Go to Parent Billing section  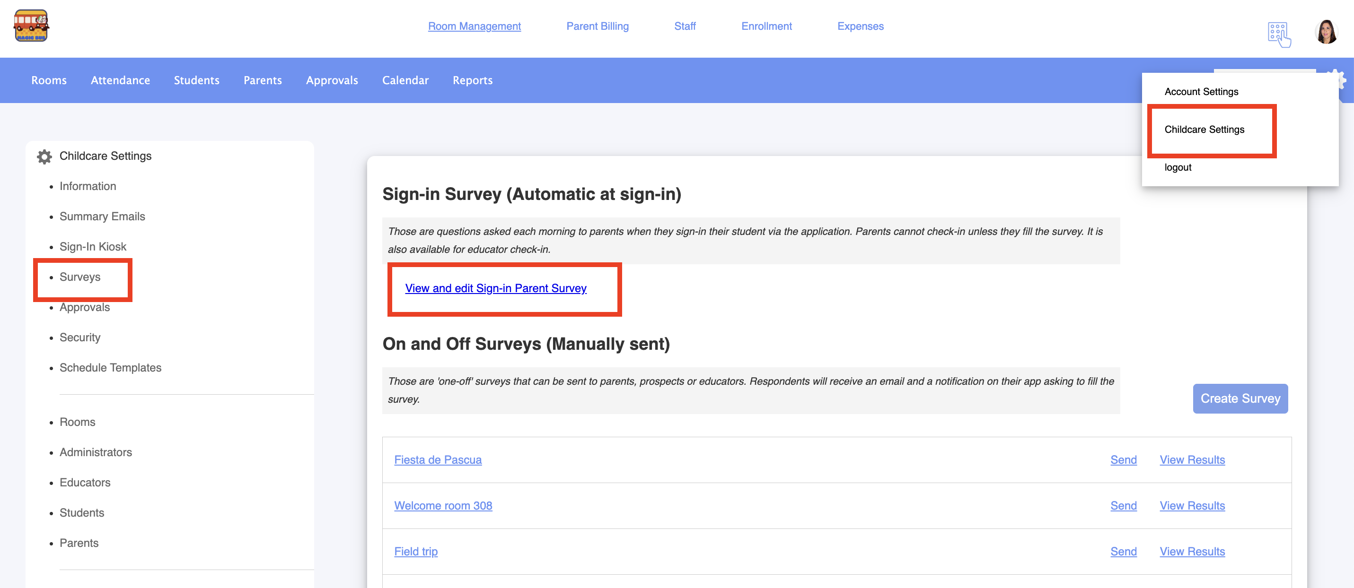[x=597, y=26]
